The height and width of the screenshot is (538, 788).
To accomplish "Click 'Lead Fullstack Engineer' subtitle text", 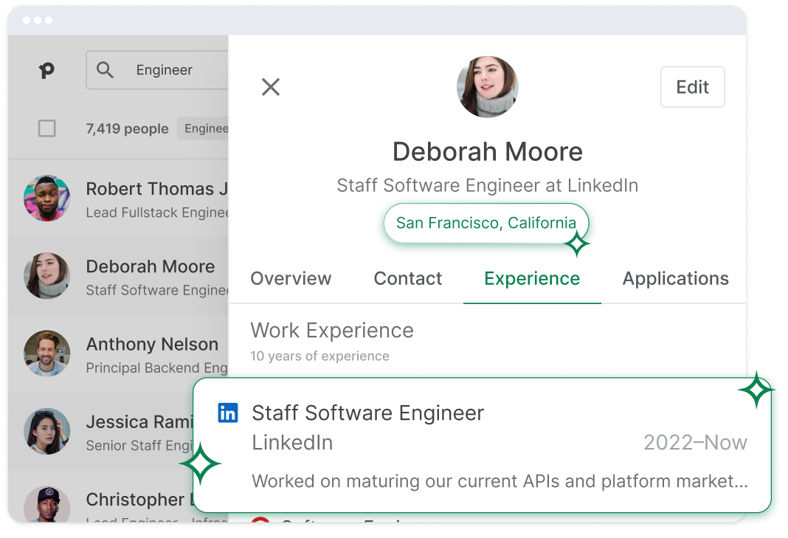I will click(x=157, y=213).
